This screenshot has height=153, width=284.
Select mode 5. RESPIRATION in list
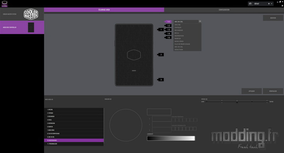(74, 123)
